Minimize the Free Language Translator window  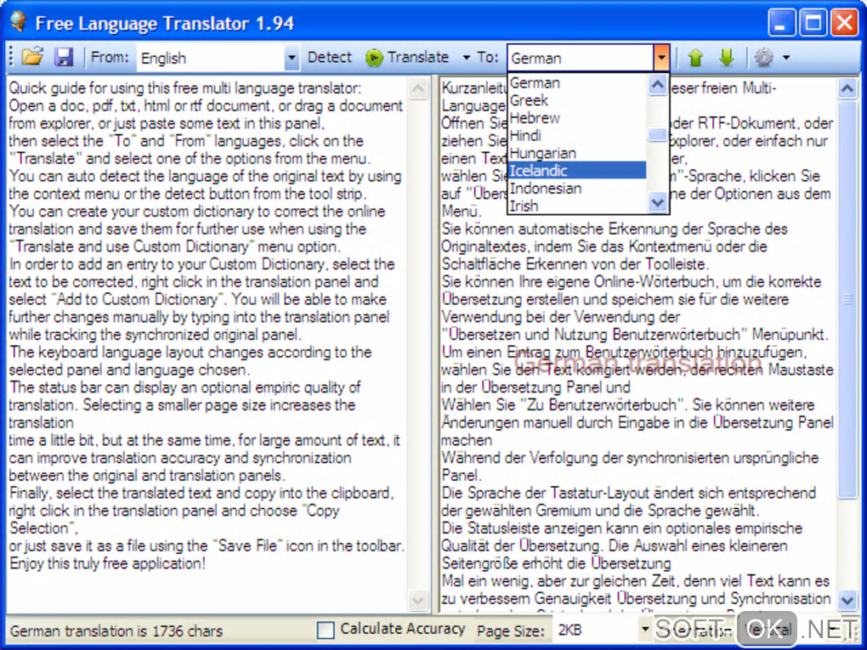click(x=782, y=23)
